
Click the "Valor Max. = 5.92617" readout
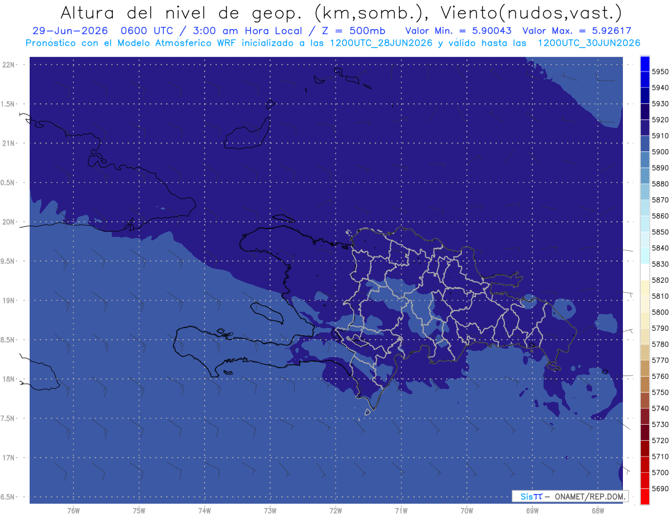pyautogui.click(x=577, y=31)
